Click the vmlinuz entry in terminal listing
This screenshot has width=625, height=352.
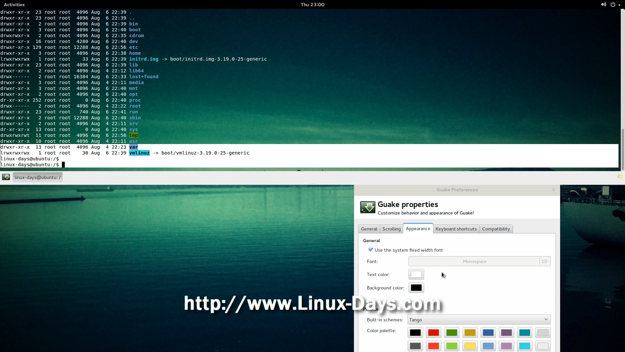click(139, 153)
